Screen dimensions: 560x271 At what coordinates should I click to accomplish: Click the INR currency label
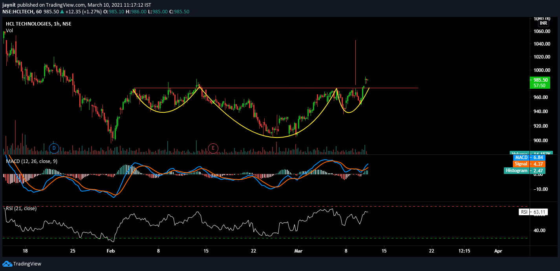[x=544, y=23]
